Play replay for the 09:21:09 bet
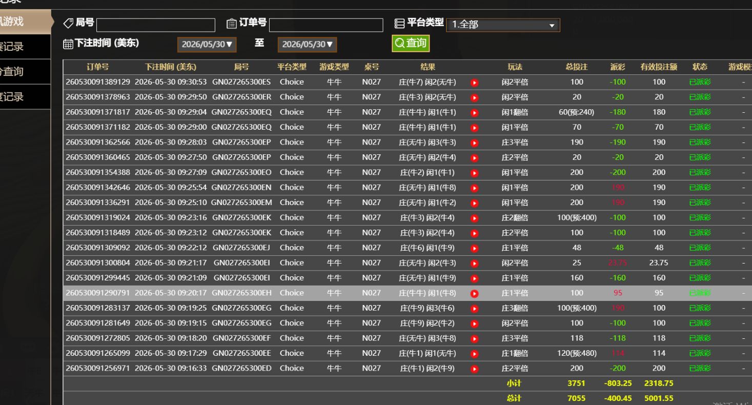Viewport: 752px width, 405px height. [475, 278]
